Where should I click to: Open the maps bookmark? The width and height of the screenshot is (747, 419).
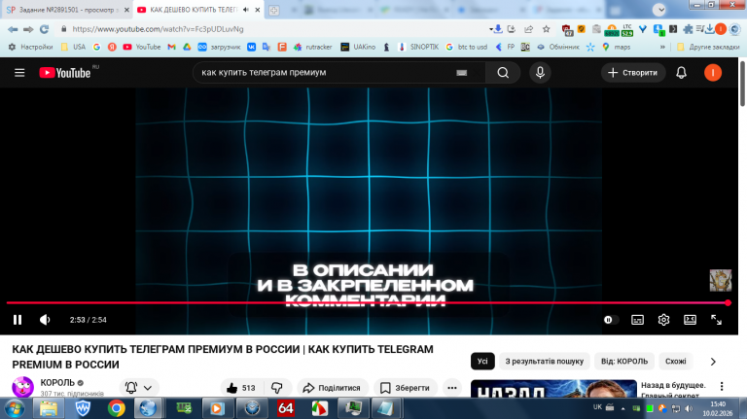pyautogui.click(x=617, y=47)
